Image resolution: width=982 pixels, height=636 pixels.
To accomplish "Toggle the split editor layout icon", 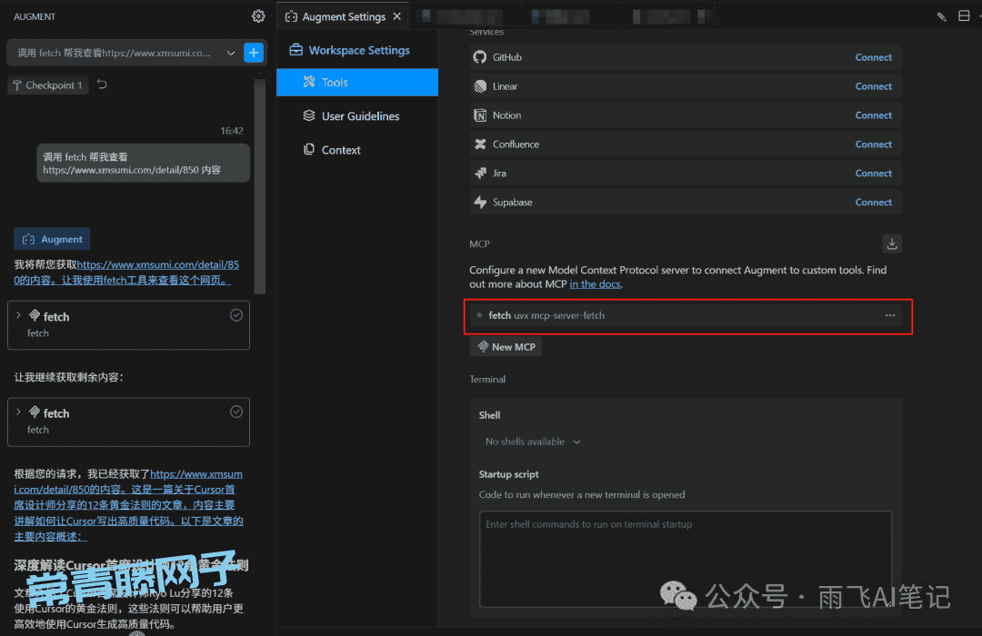I will 964,15.
